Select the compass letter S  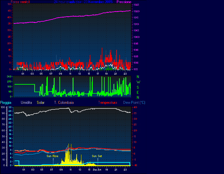click(138, 87)
